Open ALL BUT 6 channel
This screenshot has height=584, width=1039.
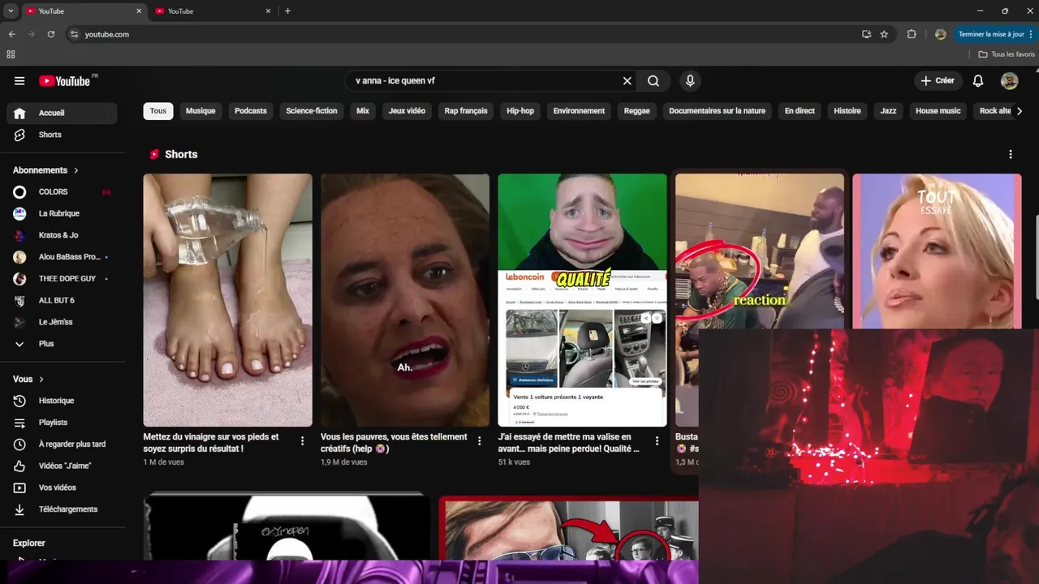(x=62, y=300)
